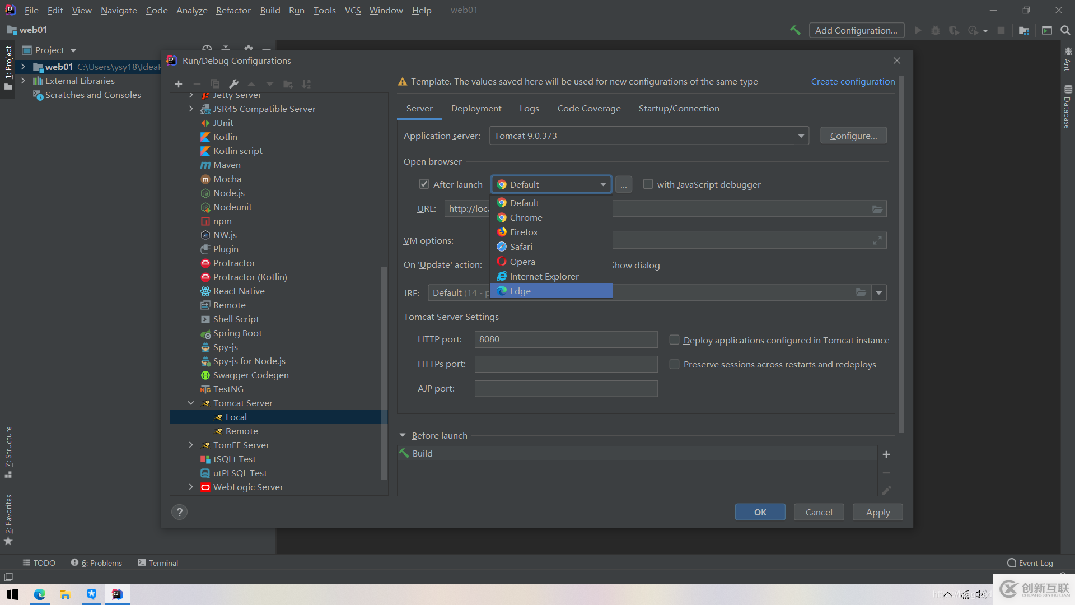The image size is (1075, 605).
Task: Click the Configure button for Tomcat server
Action: tap(852, 135)
